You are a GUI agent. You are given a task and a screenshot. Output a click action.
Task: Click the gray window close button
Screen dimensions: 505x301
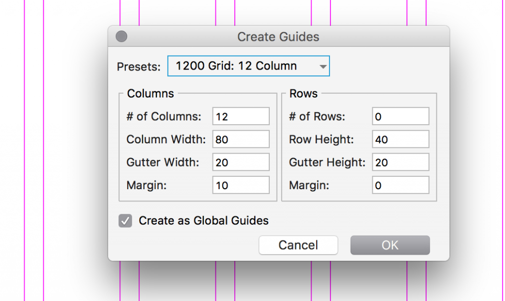coord(121,36)
